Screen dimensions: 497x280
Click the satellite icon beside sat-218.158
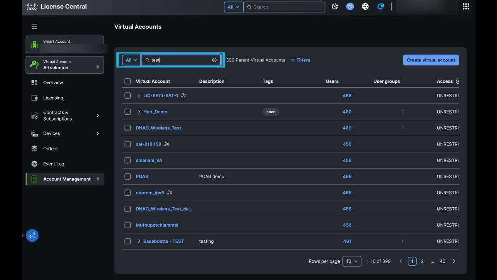[x=167, y=144]
